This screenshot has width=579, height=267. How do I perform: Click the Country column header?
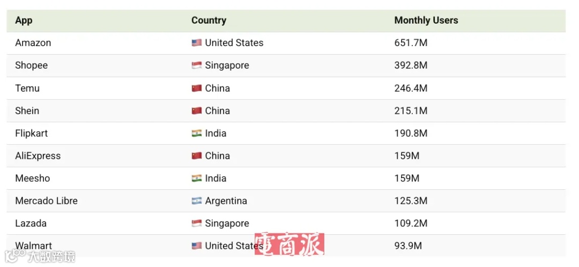click(209, 20)
